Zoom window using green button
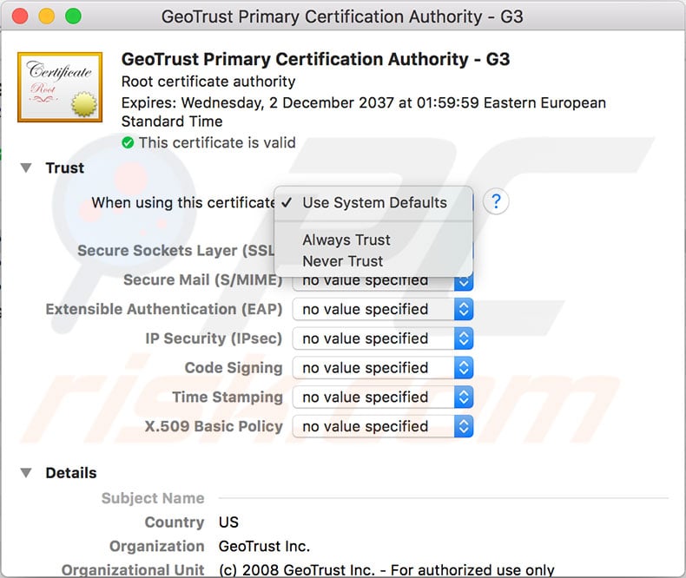This screenshot has height=578, width=686. tap(73, 16)
